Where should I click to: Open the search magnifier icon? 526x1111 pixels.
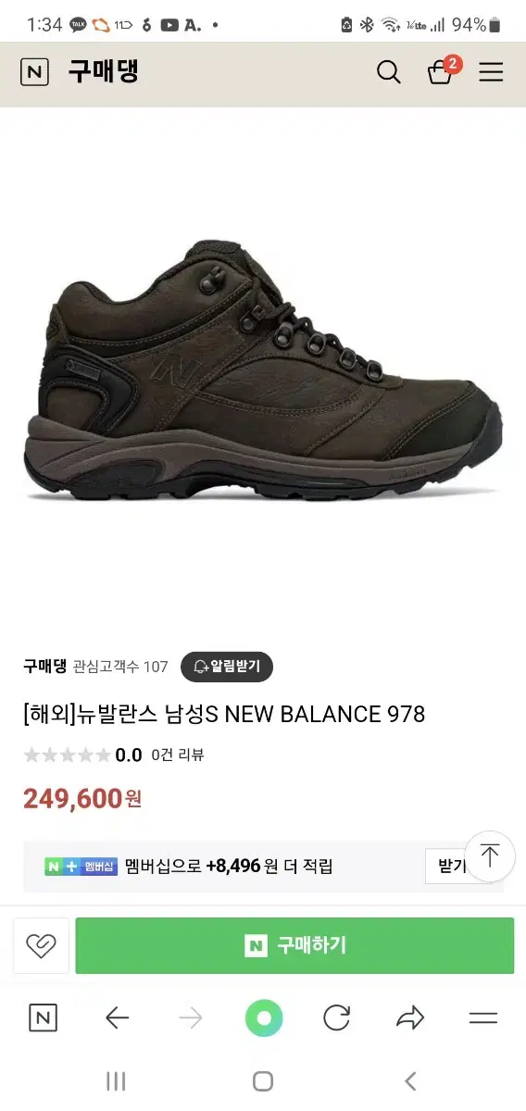click(389, 72)
